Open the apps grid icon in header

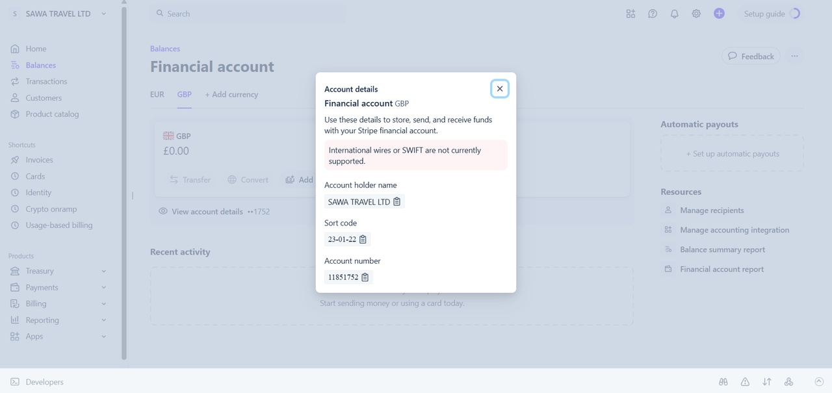(630, 14)
